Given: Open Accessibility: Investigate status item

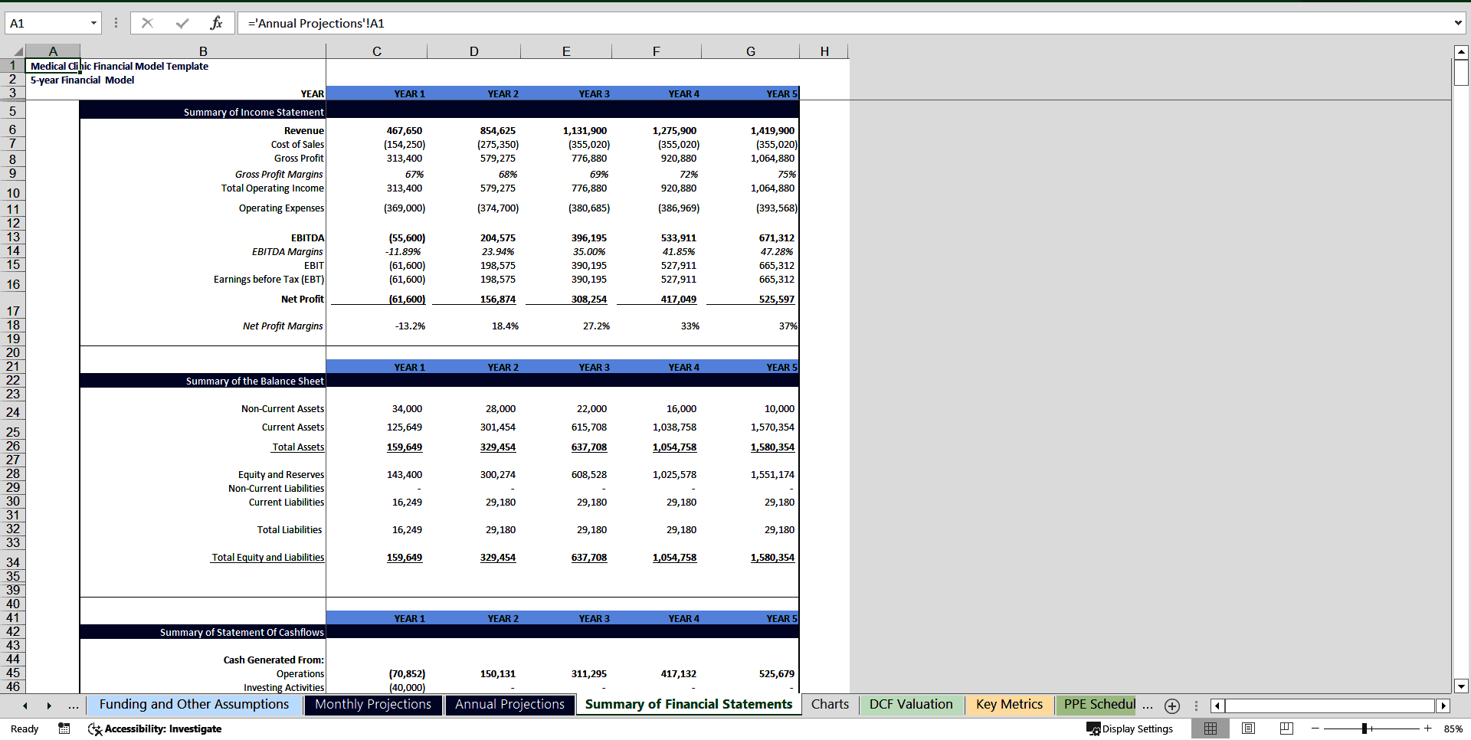Looking at the screenshot, I should (x=155, y=729).
